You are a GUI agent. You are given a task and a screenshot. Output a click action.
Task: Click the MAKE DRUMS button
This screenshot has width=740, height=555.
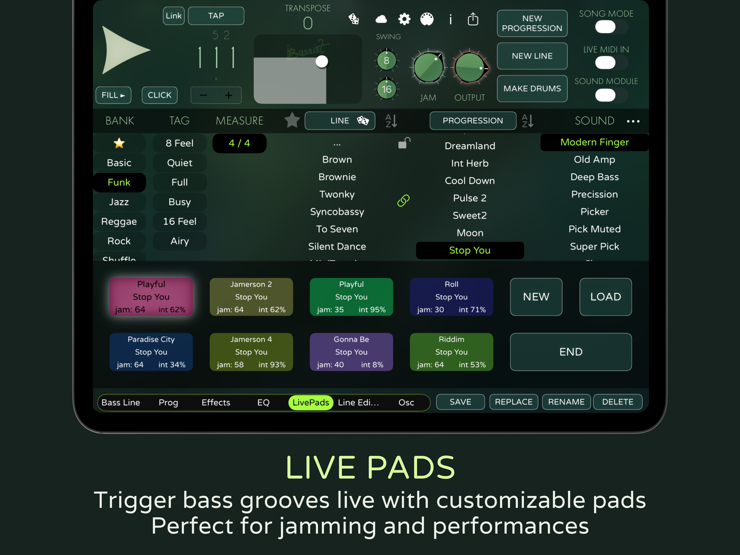coord(532,88)
